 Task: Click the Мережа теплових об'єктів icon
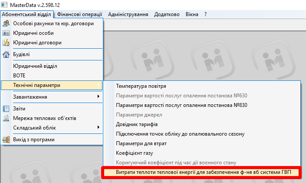[6, 118]
